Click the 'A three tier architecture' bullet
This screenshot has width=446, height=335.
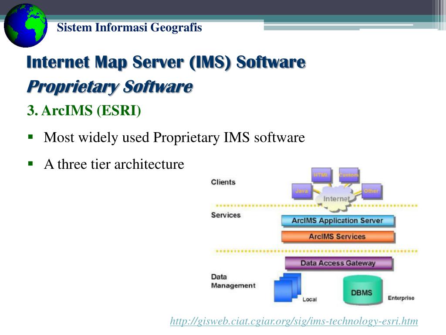(114, 164)
